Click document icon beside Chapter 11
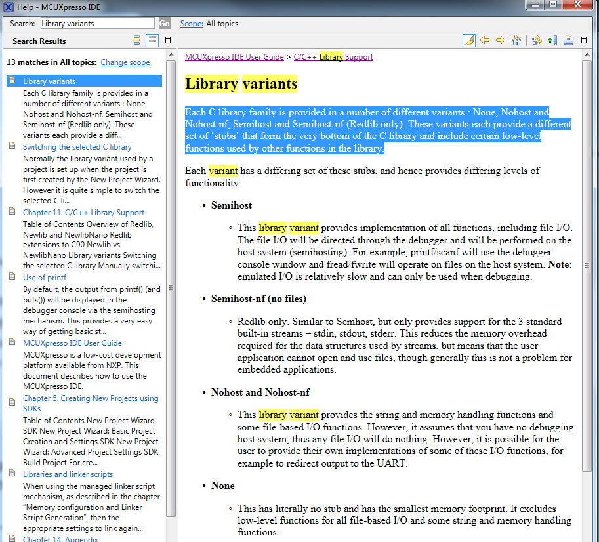The height and width of the screenshot is (542, 599). click(x=12, y=211)
